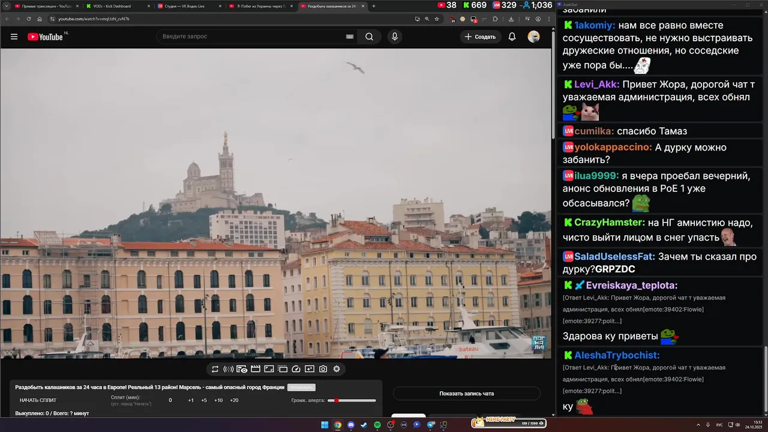Click the broadcast waves icon below video
The image size is (768, 432).
(228, 369)
